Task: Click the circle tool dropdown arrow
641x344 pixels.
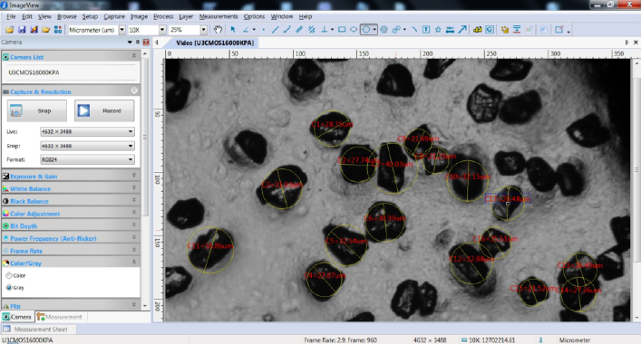Action: pyautogui.click(x=374, y=29)
